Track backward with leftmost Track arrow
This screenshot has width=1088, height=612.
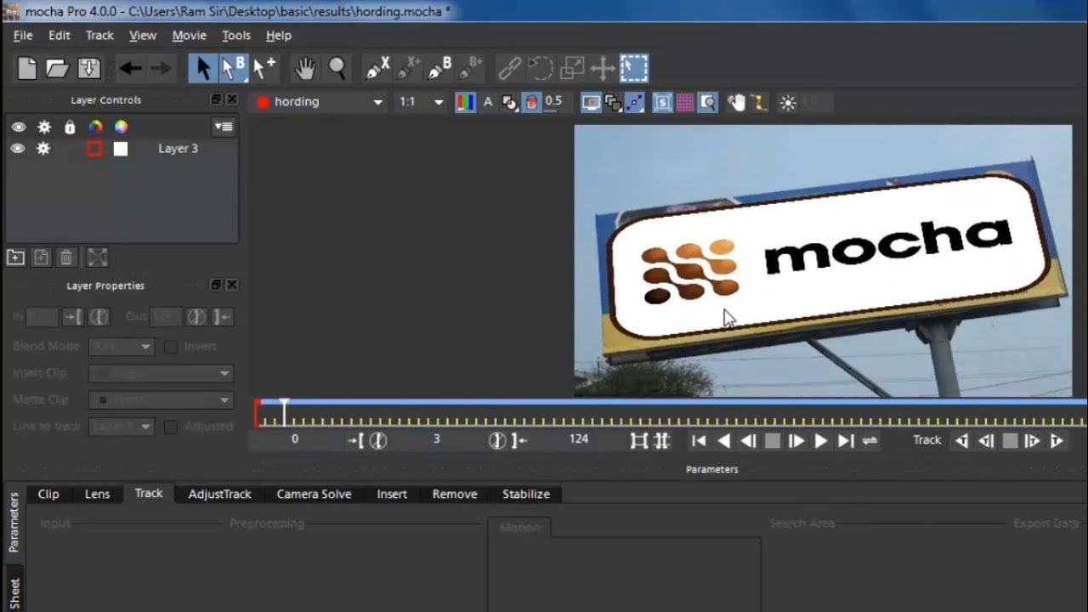pos(961,440)
